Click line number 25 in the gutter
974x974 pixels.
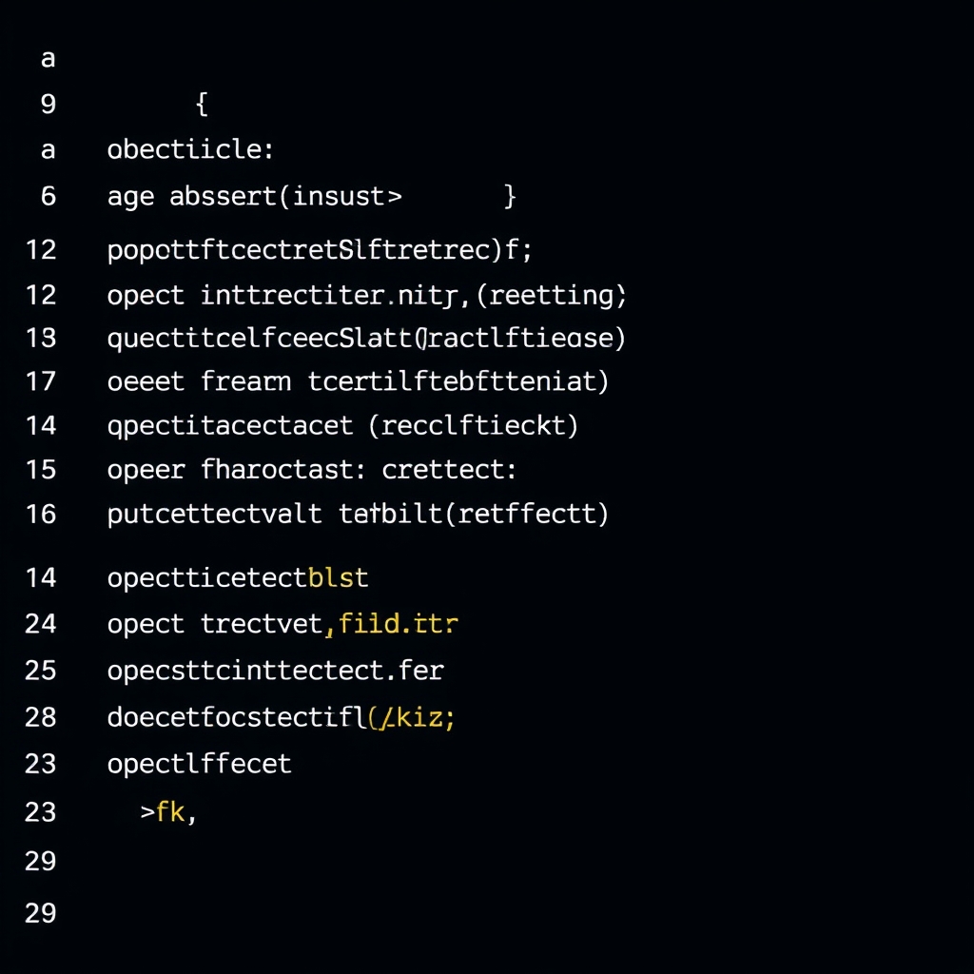(x=41, y=671)
